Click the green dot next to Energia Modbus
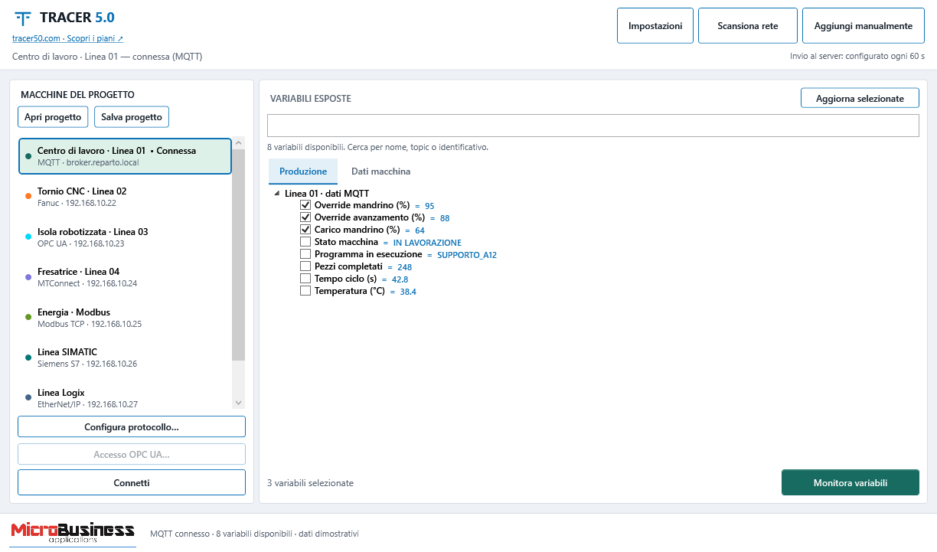The height and width of the screenshot is (552, 937). click(x=28, y=318)
